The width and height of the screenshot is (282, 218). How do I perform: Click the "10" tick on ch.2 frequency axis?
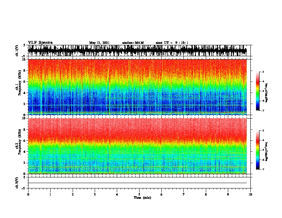coord(24,118)
